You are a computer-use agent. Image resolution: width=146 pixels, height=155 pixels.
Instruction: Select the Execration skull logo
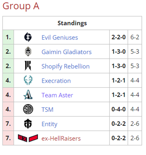28,80
